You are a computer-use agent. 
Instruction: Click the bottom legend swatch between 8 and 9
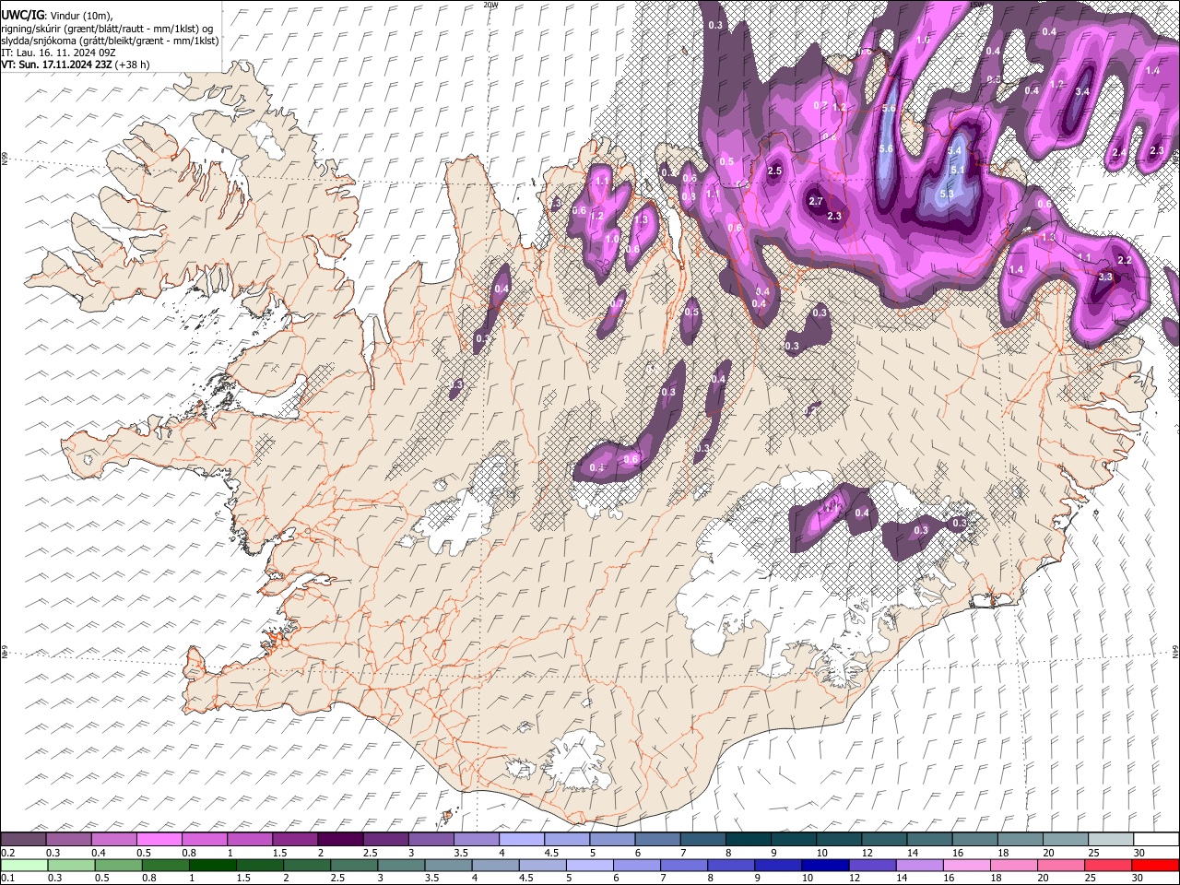tap(730, 865)
